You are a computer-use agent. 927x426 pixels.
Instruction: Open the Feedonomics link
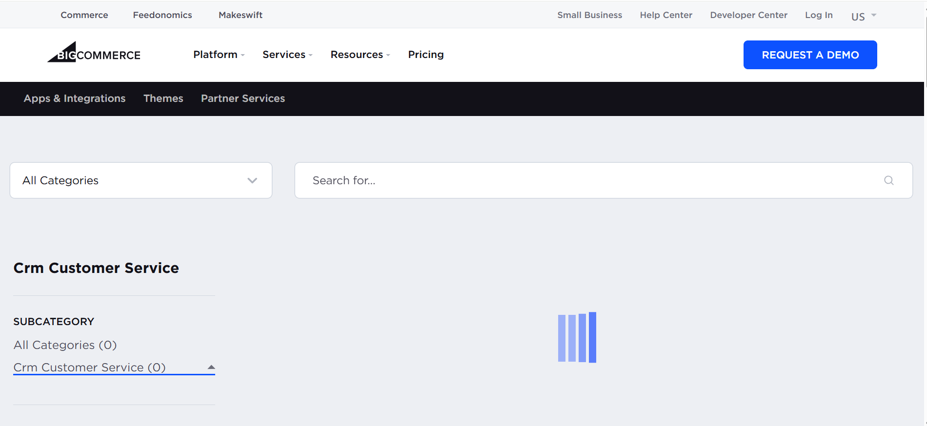[162, 15]
